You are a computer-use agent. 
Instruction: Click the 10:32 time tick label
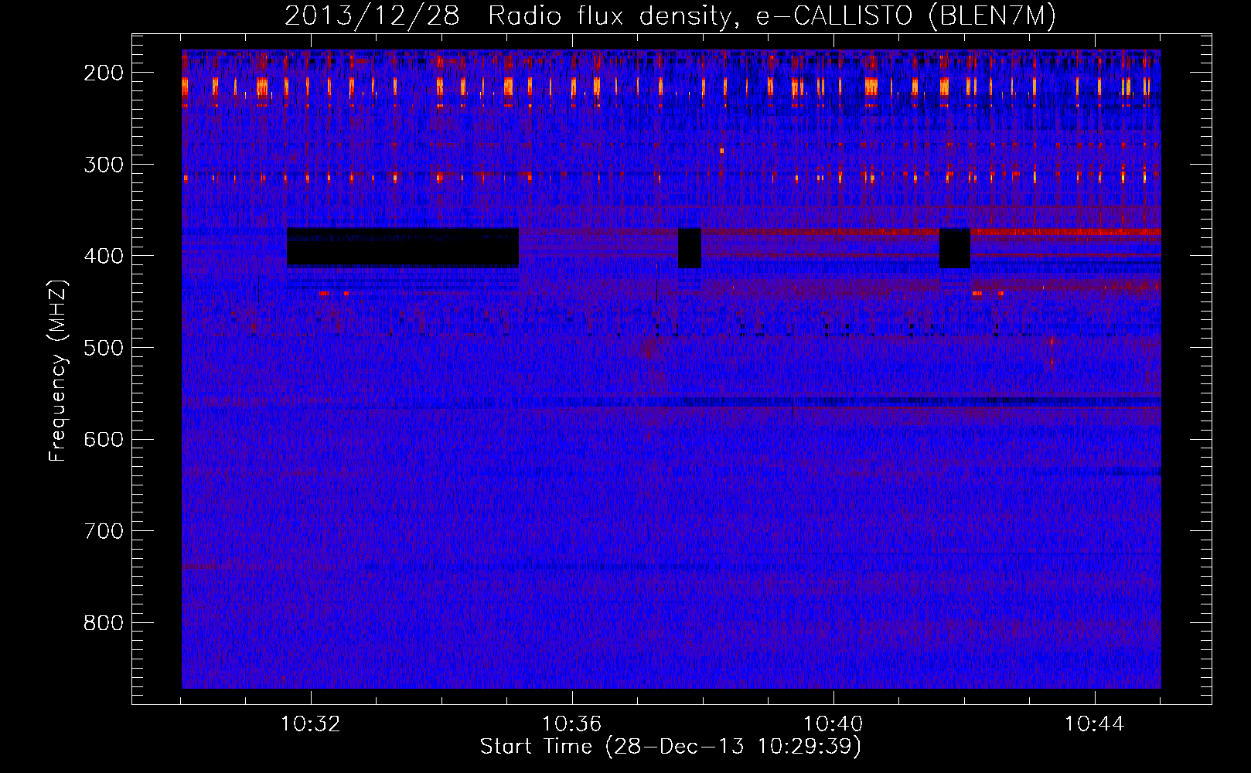[x=311, y=724]
